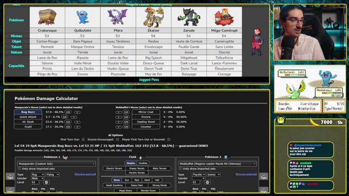The width and height of the screenshot is (349, 196).
Task: Click the plus button beside Encore
Action: coord(118,117)
